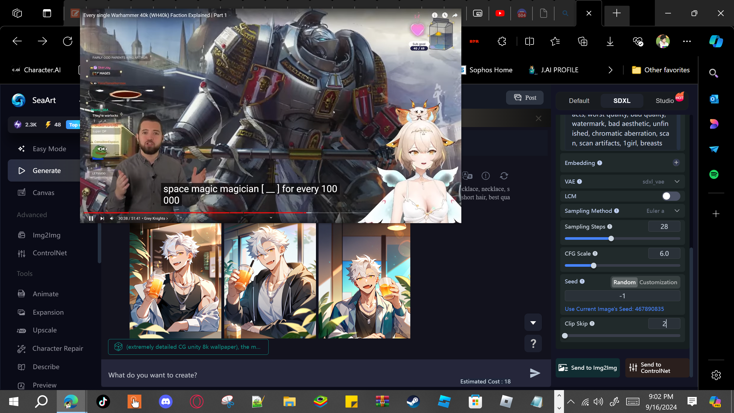Open Steam from the taskbar
The height and width of the screenshot is (413, 734).
click(x=413, y=402)
